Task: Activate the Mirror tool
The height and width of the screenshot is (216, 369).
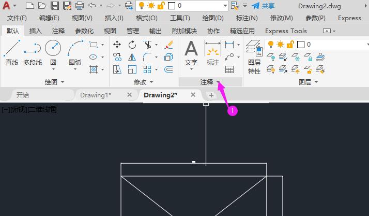Action: 132,57
